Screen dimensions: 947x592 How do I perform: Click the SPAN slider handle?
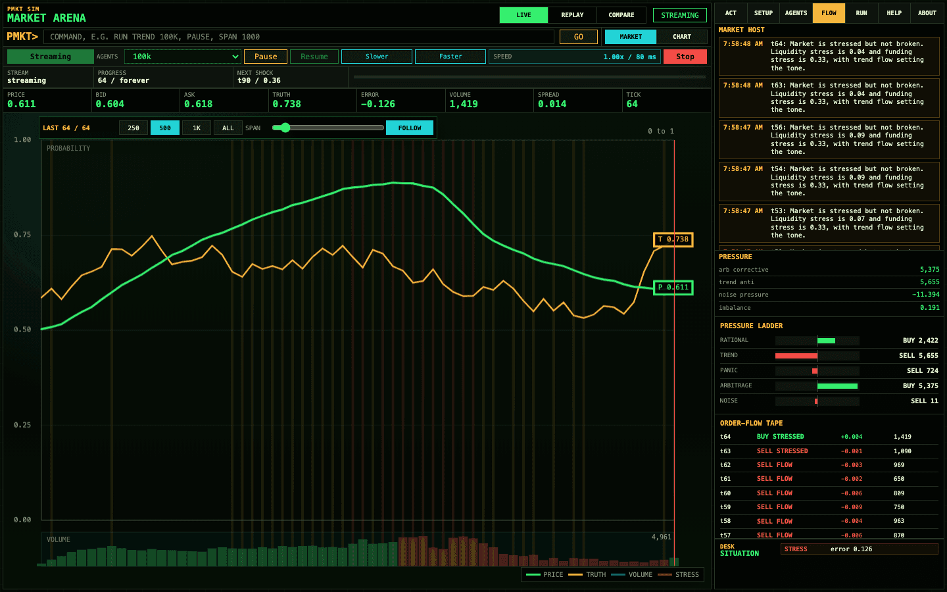tap(285, 128)
